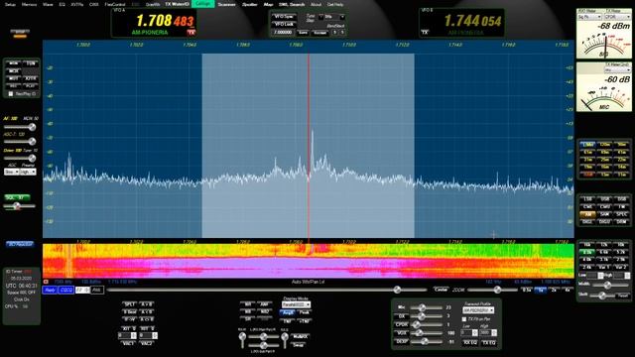The height and width of the screenshot is (357, 635).
Task: Toggle the VAC1 button
Action: pyautogui.click(x=128, y=343)
